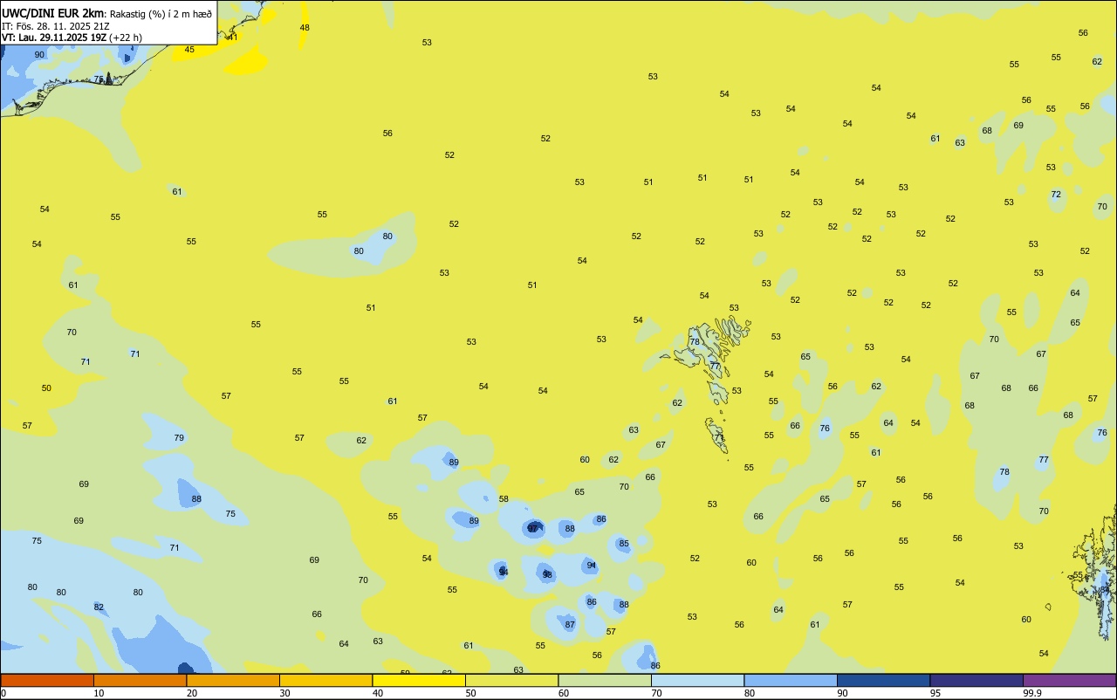Click the humidity value 97 on the map

click(x=532, y=528)
